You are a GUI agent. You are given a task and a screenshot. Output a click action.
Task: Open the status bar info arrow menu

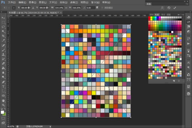click(x=50, y=127)
